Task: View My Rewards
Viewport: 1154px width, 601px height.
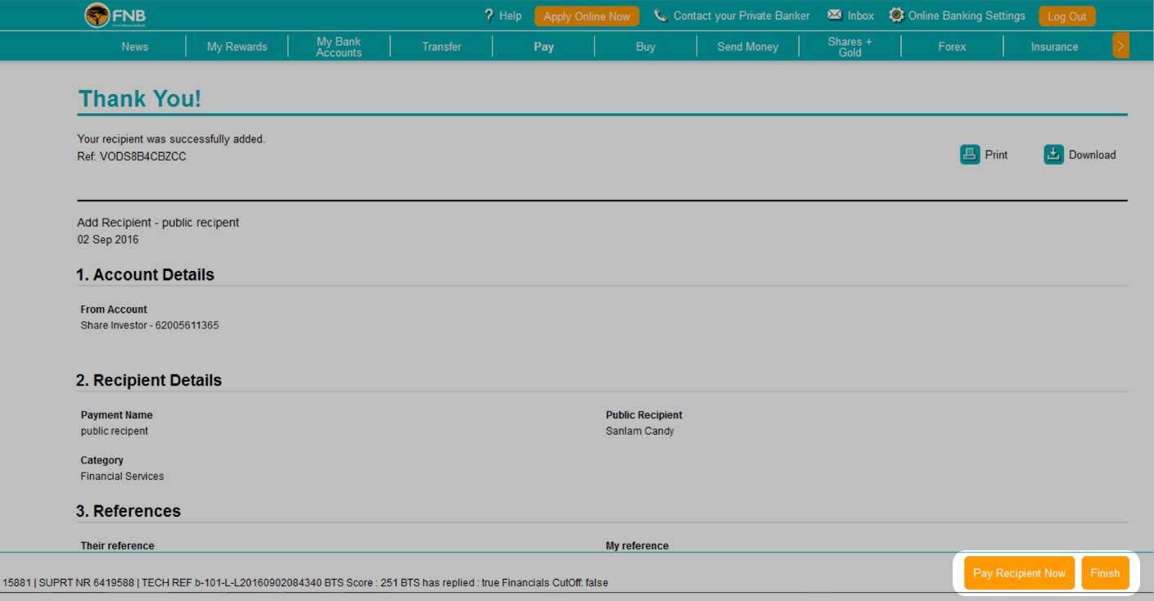Action: click(237, 47)
